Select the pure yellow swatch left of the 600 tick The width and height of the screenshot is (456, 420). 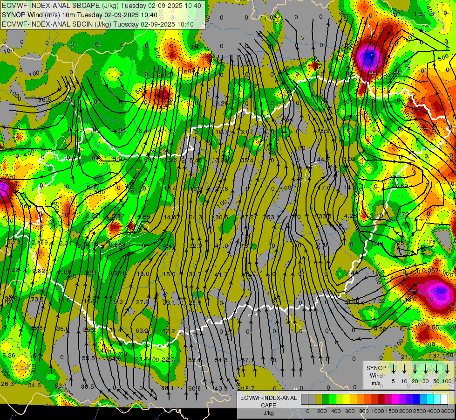(x=347, y=399)
